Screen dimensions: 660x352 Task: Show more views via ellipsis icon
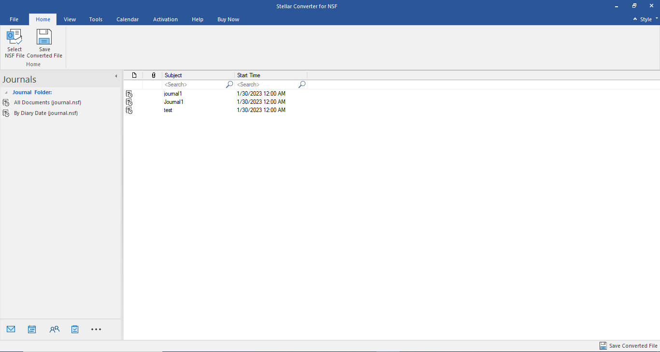click(96, 329)
